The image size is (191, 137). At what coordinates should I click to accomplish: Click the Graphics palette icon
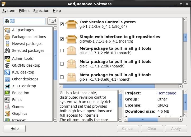(7, 113)
